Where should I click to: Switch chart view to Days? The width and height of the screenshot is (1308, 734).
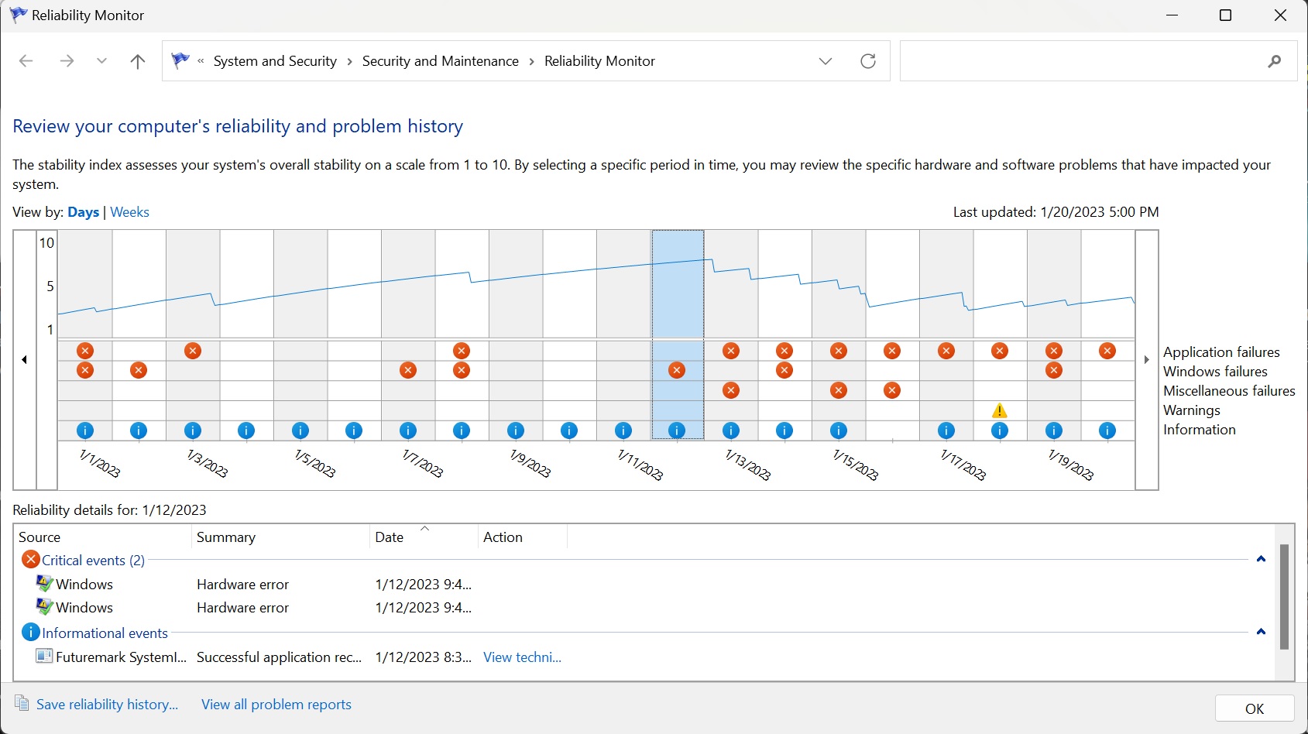click(83, 212)
